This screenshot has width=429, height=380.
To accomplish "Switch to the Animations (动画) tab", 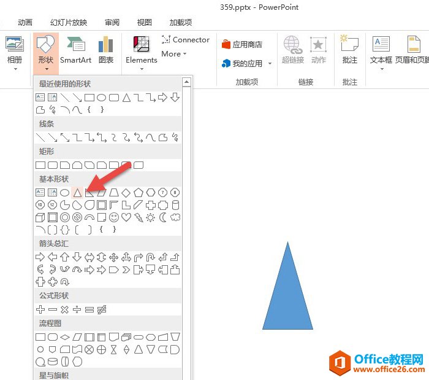I will click(x=25, y=22).
